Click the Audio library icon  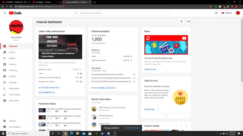tap(5, 100)
